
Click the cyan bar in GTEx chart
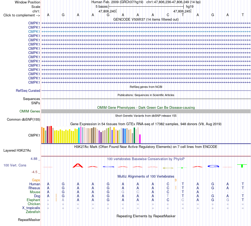[79, 135]
